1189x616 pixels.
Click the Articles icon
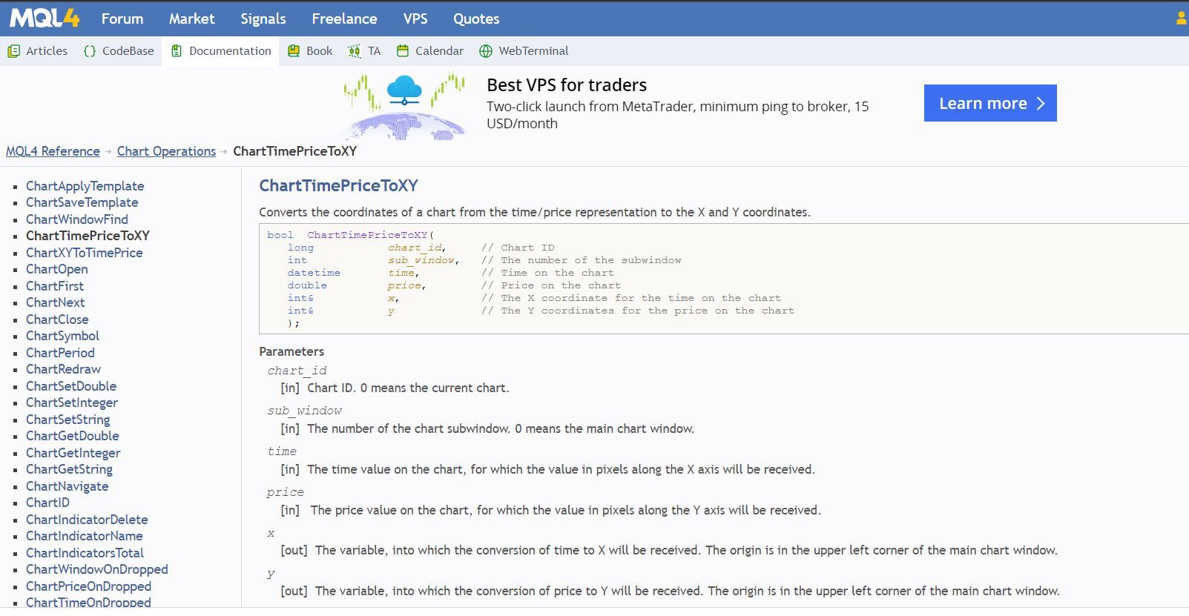(x=13, y=51)
